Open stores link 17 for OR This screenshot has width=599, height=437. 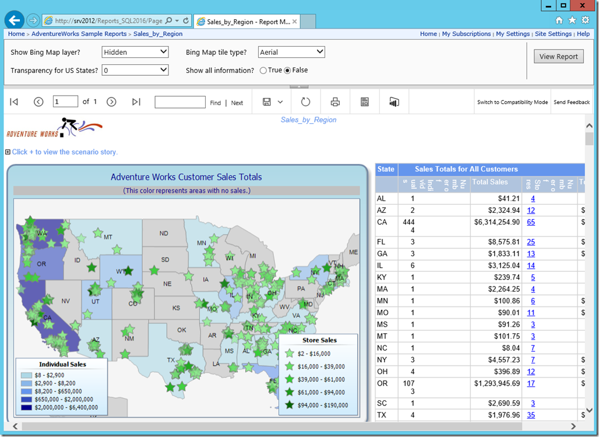[531, 383]
